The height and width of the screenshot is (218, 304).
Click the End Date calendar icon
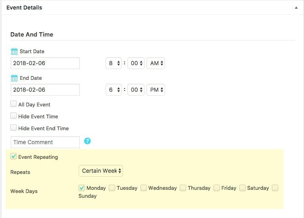pyautogui.click(x=14, y=78)
